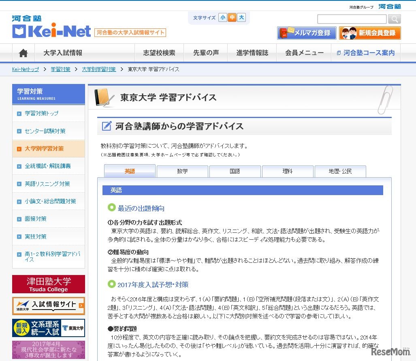Click the ②難易度の動向 subheading
This screenshot has height=361, width=416.
point(128,252)
